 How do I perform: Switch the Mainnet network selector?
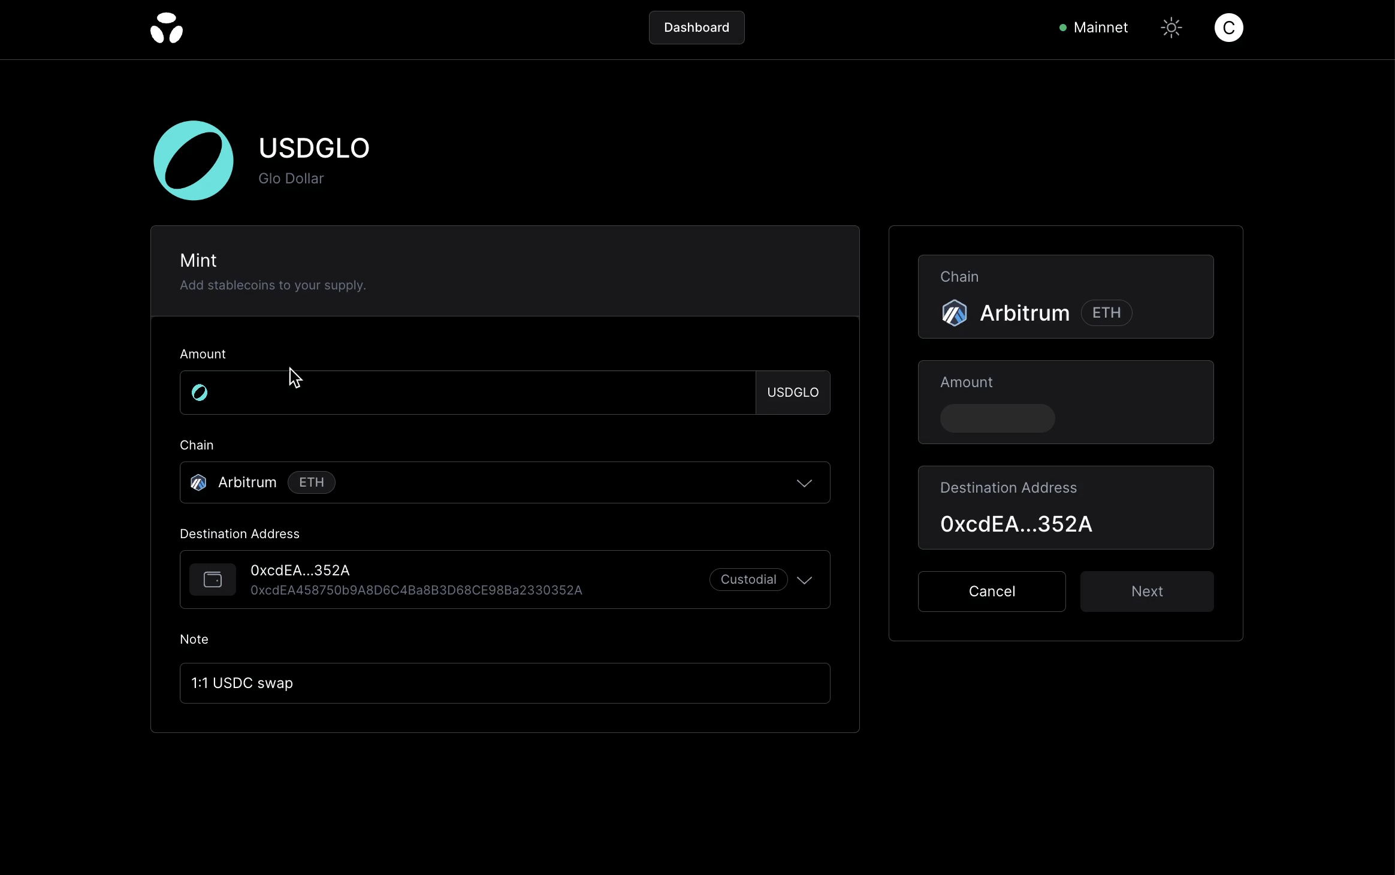(1100, 28)
